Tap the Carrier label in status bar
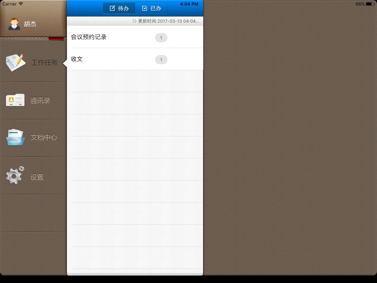Screen dimensions: 377x283 click(x=10, y=4)
